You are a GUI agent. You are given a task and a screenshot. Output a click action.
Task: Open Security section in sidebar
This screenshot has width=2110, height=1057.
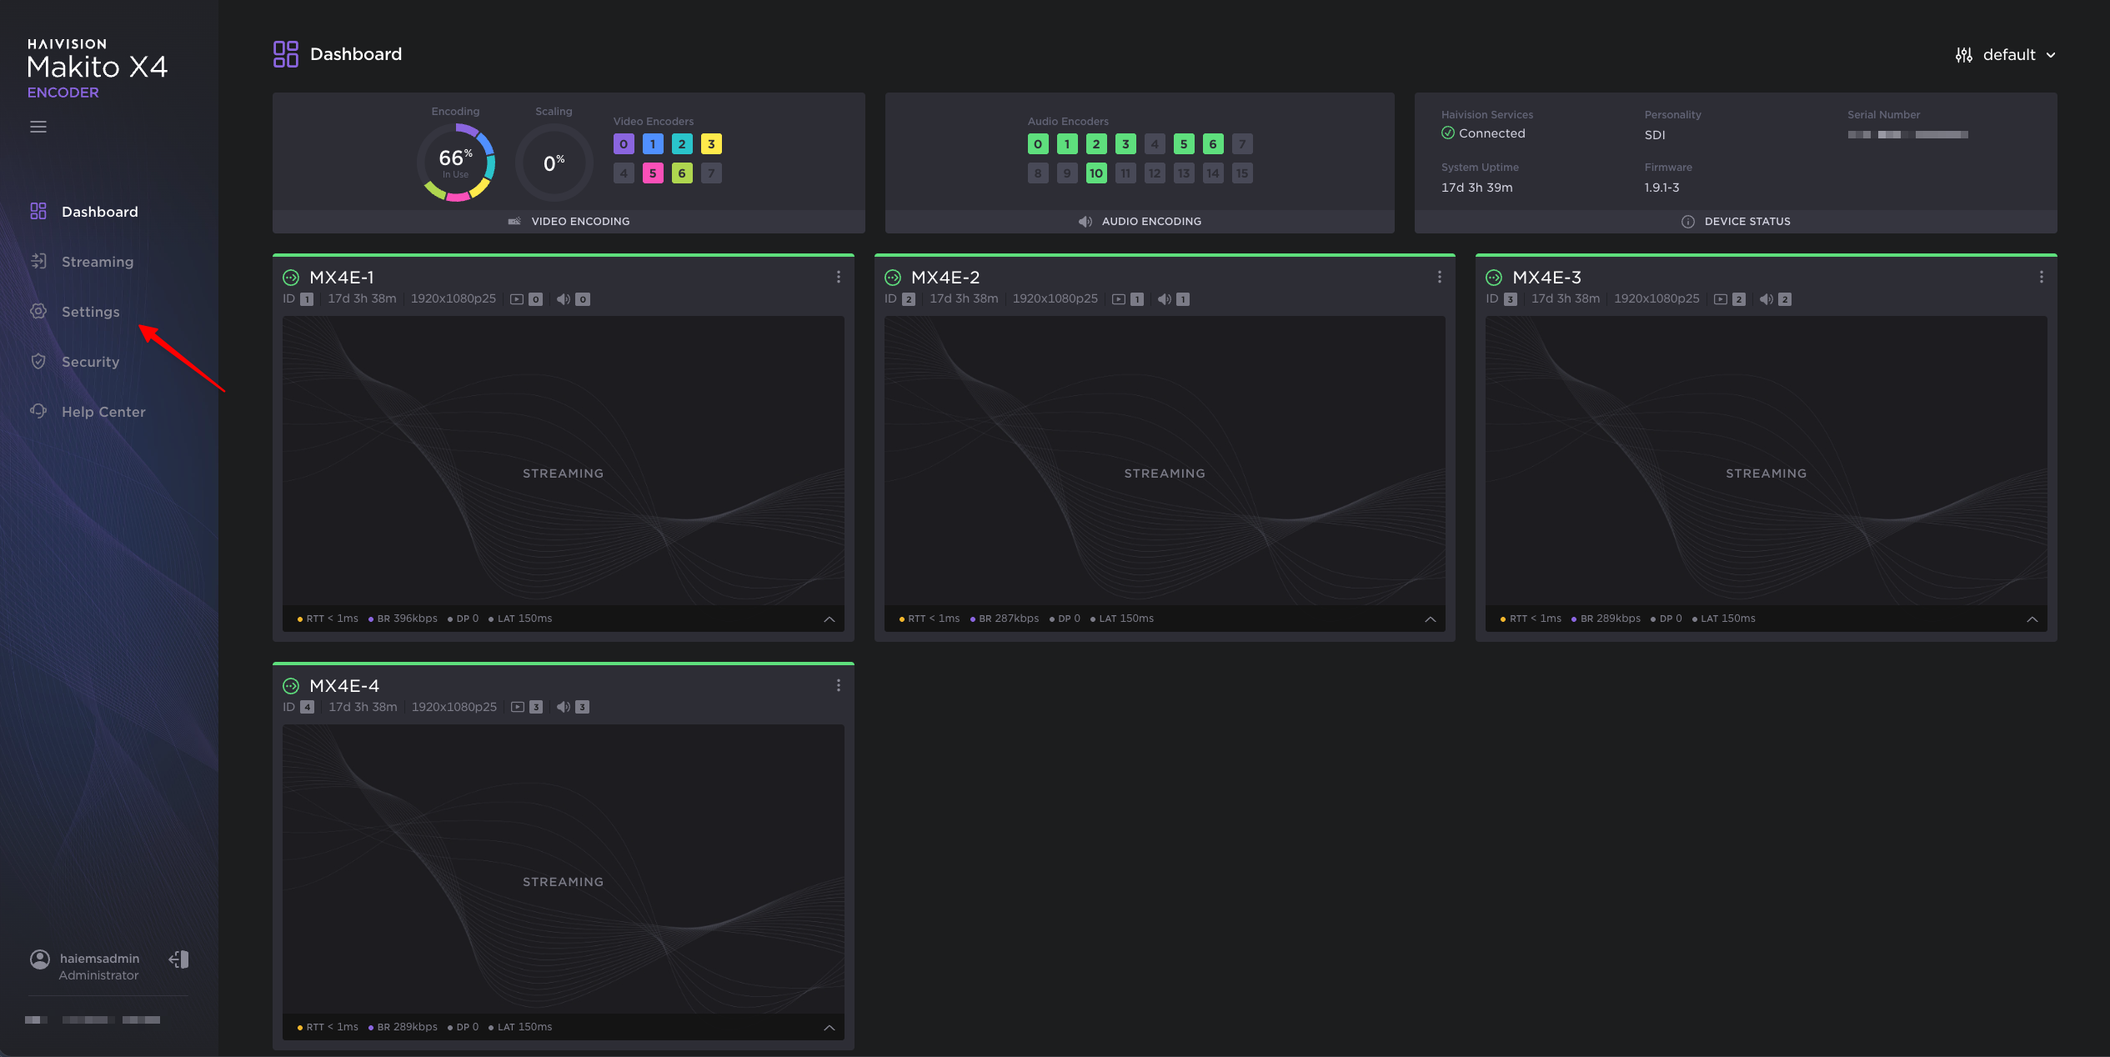click(74, 362)
